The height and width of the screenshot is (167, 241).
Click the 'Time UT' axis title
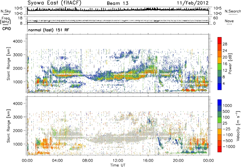[x=118, y=165]
